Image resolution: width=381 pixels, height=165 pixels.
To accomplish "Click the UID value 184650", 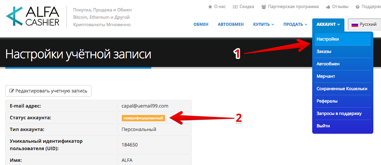I will tap(129, 145).
